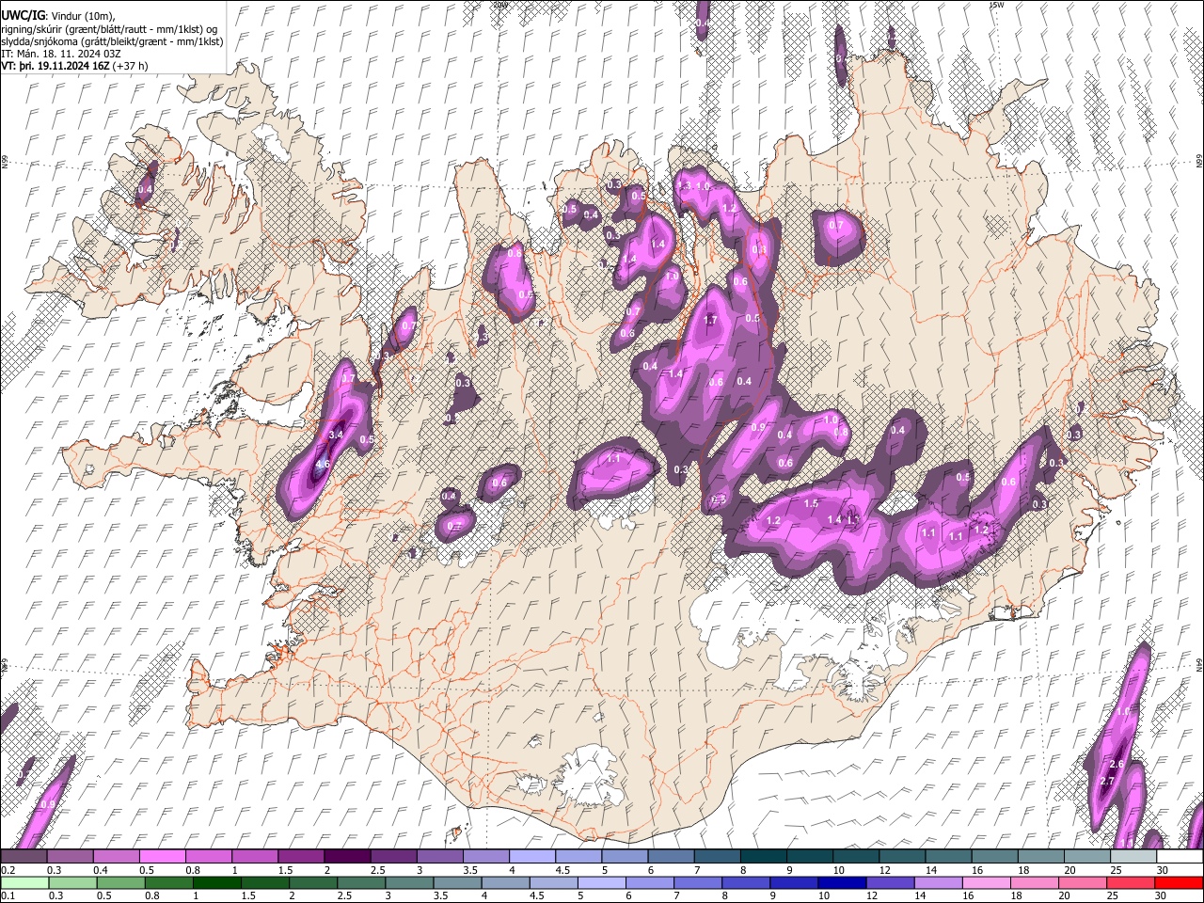Click the 4.6 snowfall value on the map

(322, 464)
